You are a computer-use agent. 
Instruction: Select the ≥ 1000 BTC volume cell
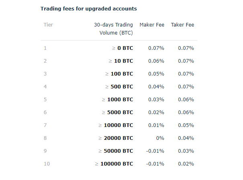point(117,100)
